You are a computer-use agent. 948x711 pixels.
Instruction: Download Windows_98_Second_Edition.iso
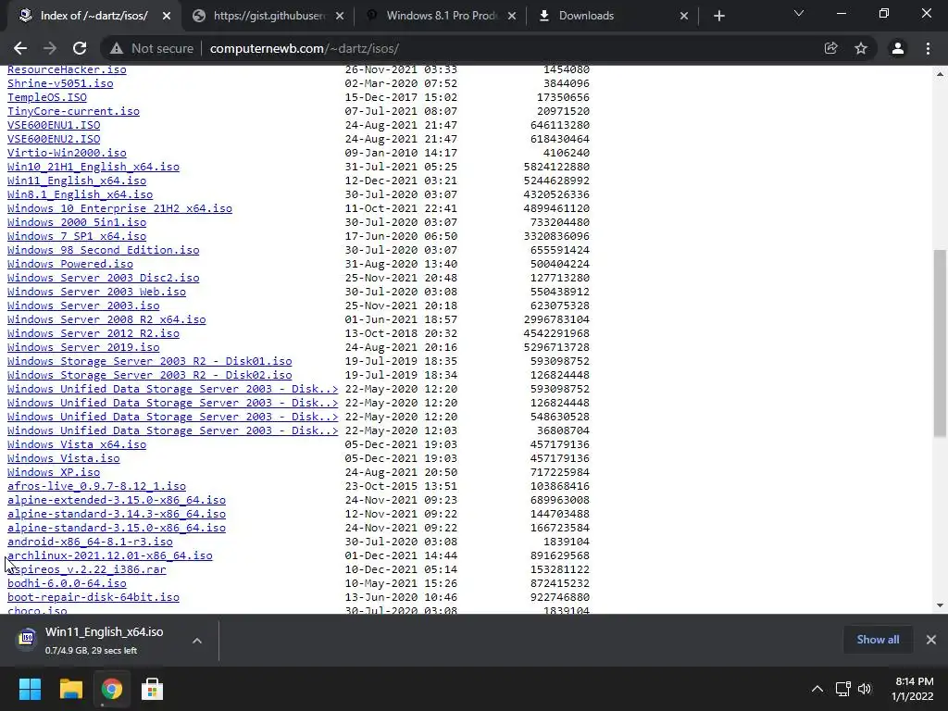pos(104,250)
